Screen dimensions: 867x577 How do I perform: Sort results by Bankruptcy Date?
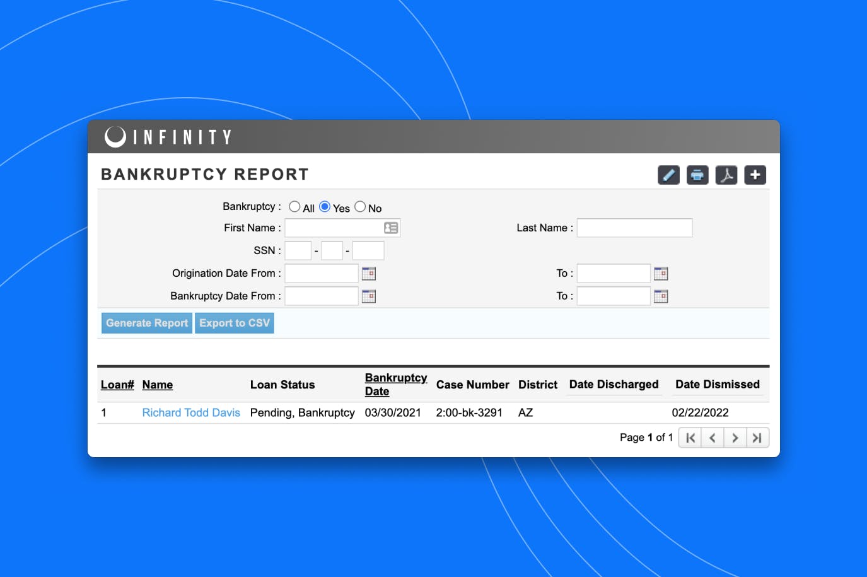395,384
